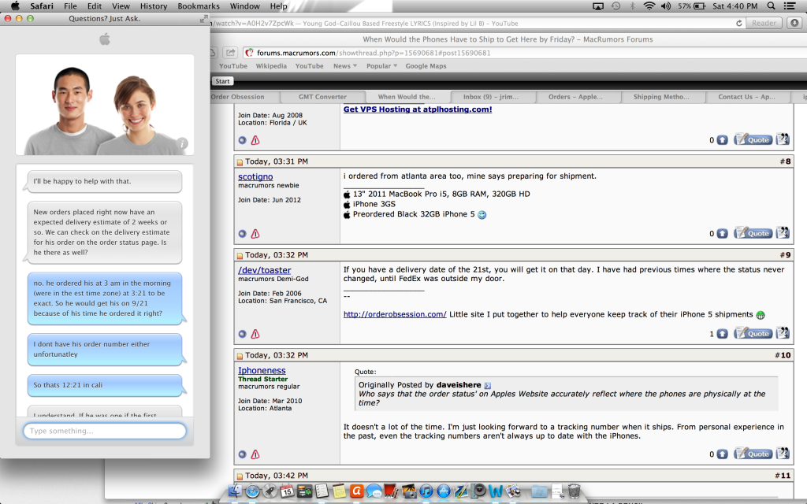
Task: Vote up post #8 with blue arrow
Action: coord(723,233)
